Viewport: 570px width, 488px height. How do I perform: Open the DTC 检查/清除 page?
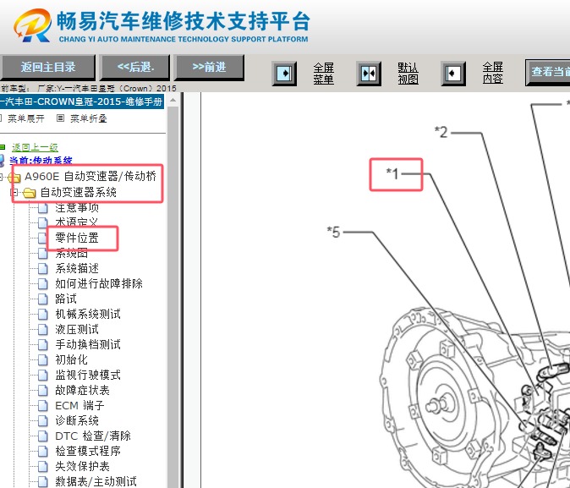(93, 436)
